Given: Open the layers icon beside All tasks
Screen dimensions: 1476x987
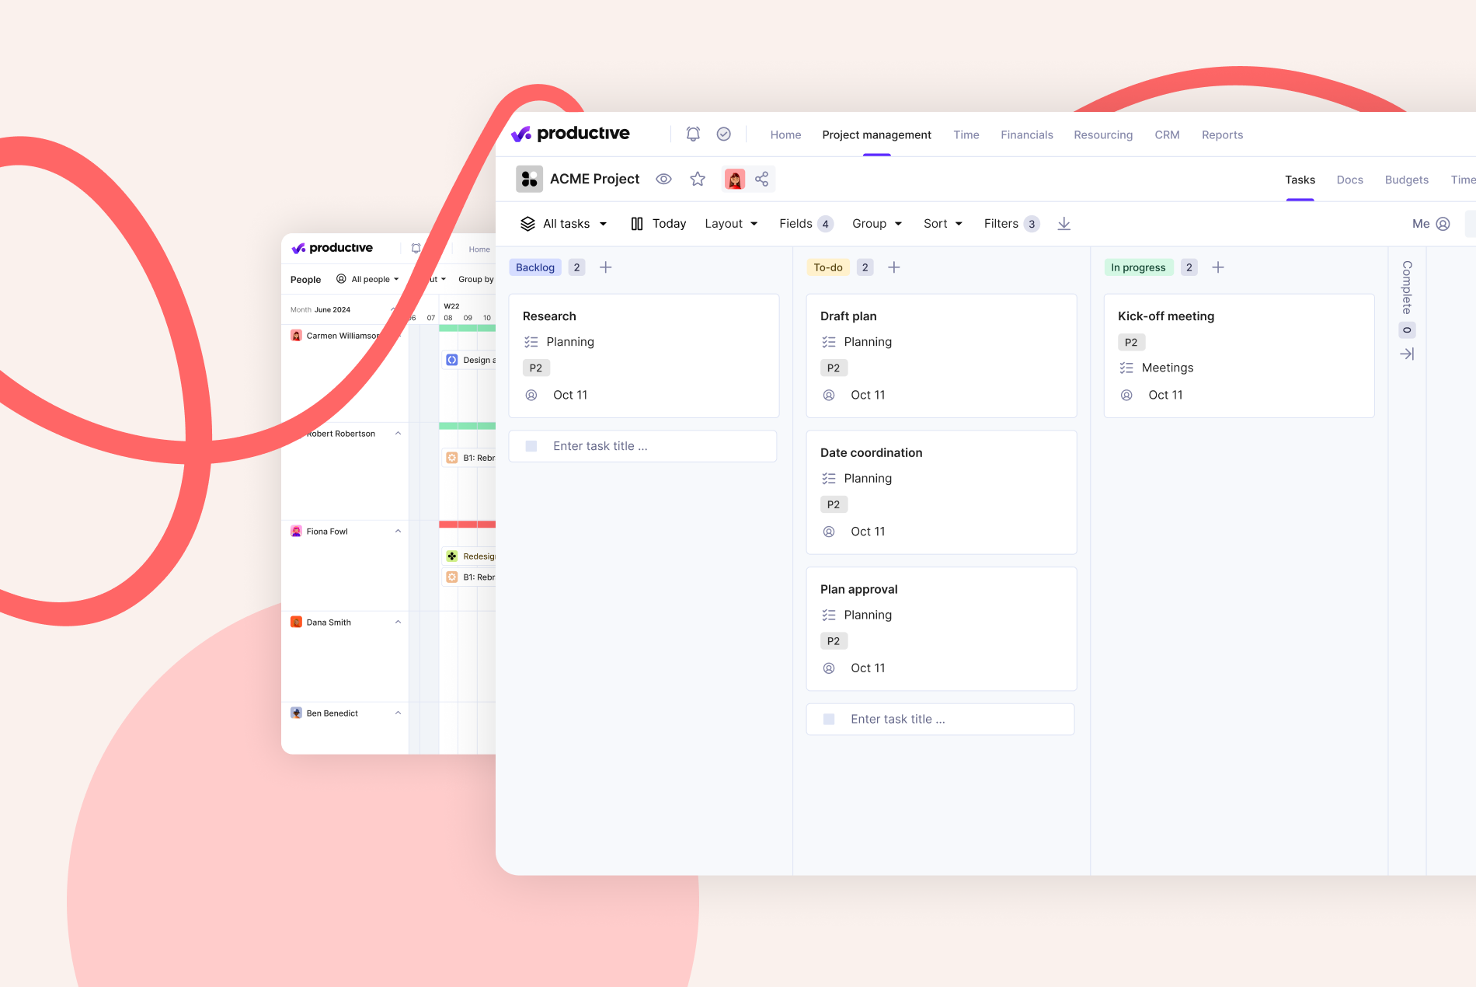Looking at the screenshot, I should coord(529,223).
